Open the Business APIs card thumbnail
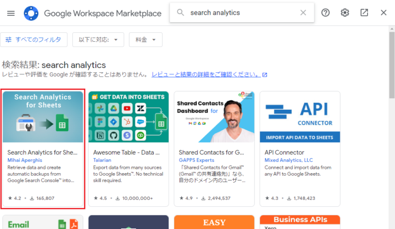The height and width of the screenshot is (229, 395). click(x=300, y=222)
